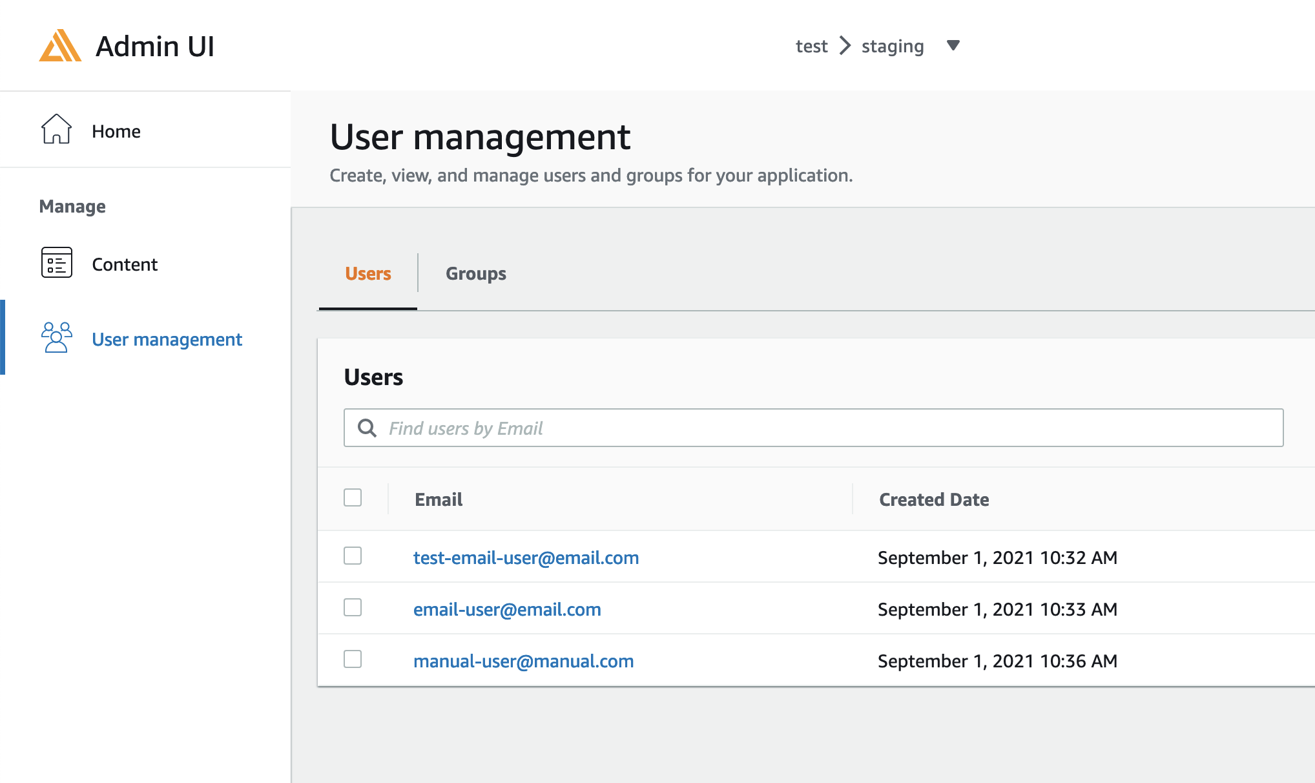
Task: Click inside the Find users by Email field
Action: tap(646, 428)
